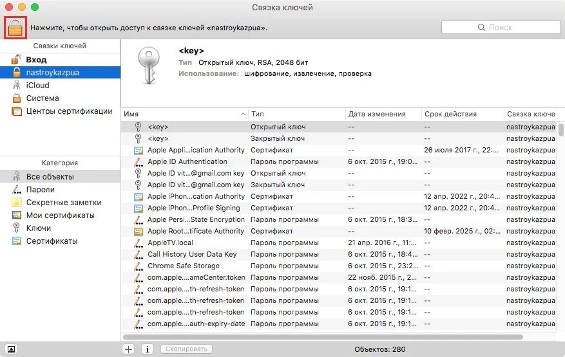Click the horizontal scrollbar under the list
Screen dimensions: 565x357
click(323, 337)
